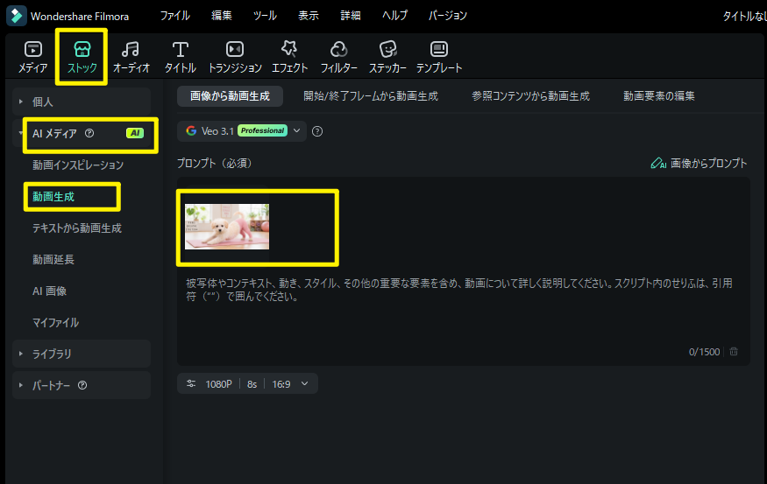Image resolution: width=767 pixels, height=484 pixels.
Task: Switch to 参照コンテンツから動画生成 tab
Action: tap(530, 96)
